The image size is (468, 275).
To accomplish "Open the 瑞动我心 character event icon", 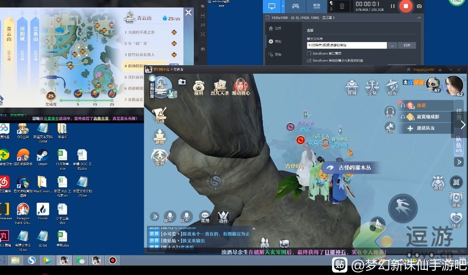I will tap(241, 87).
